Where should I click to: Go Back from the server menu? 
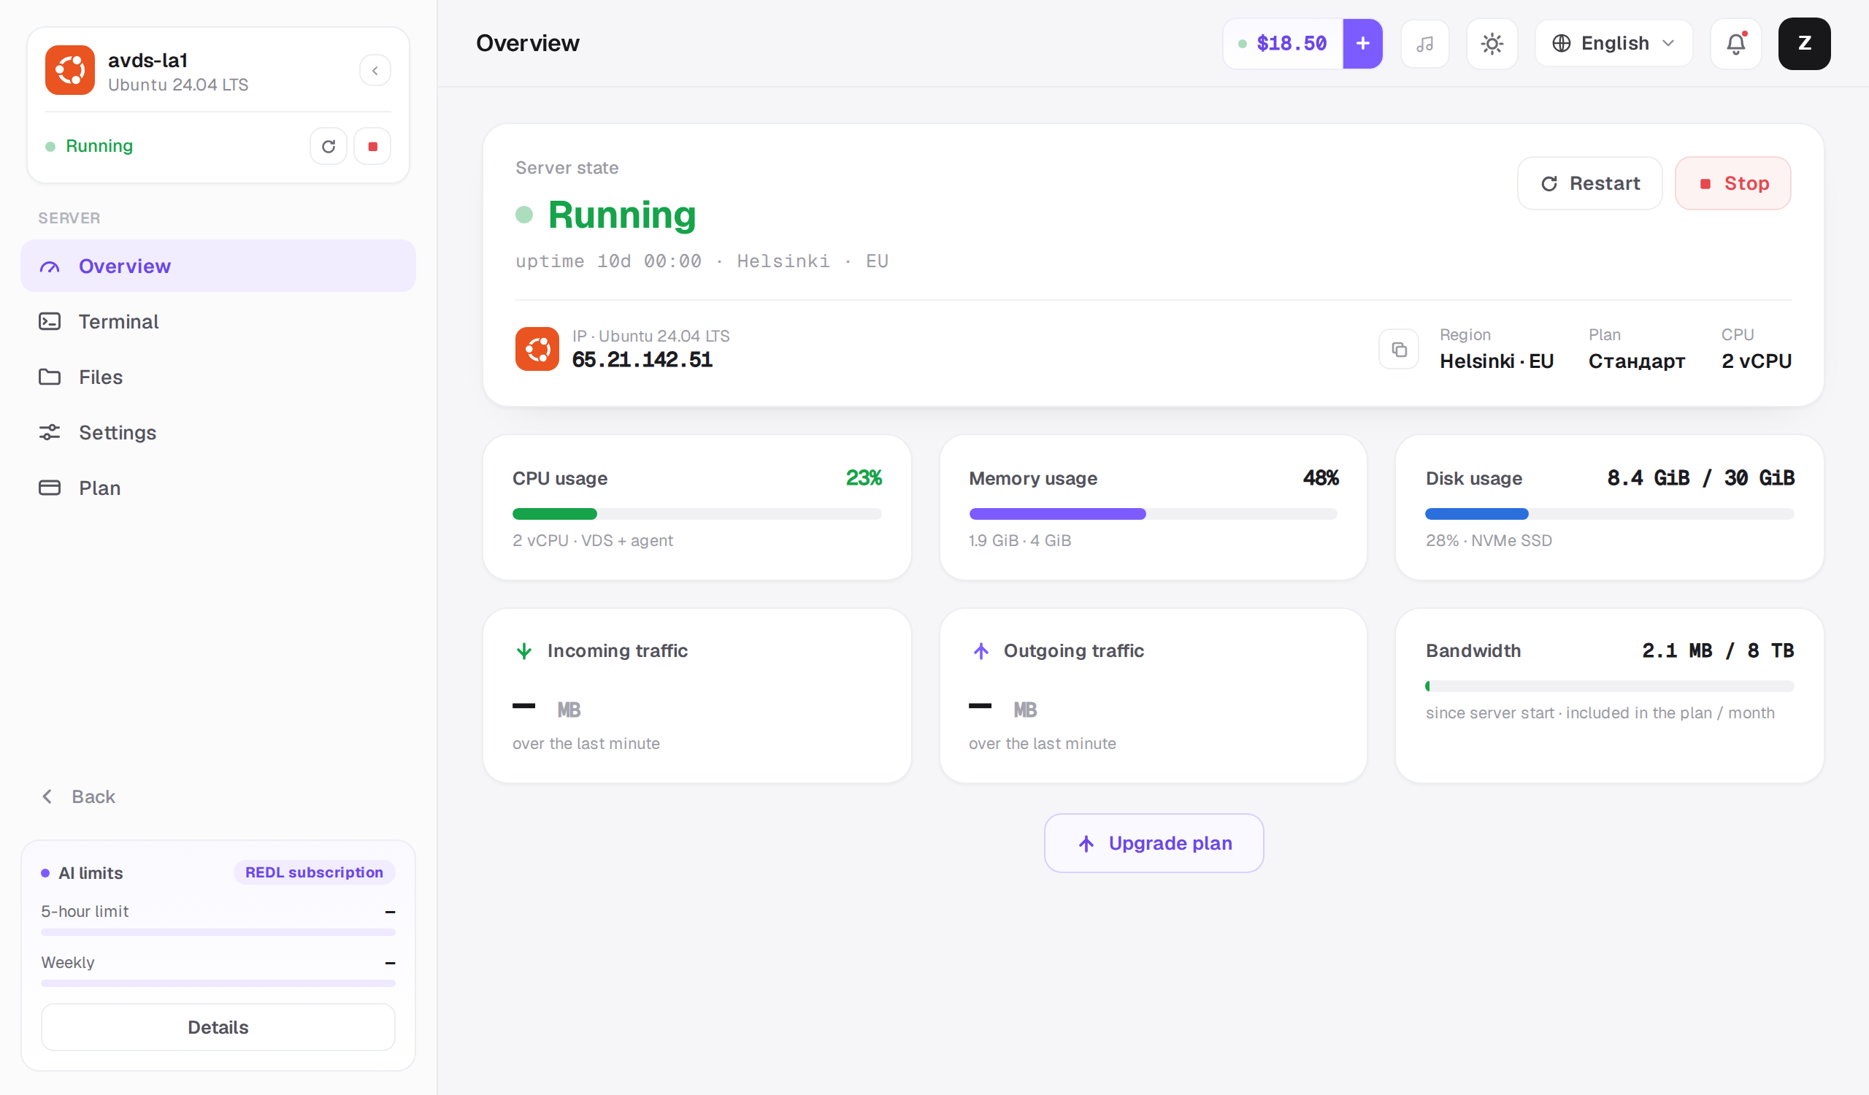(79, 797)
